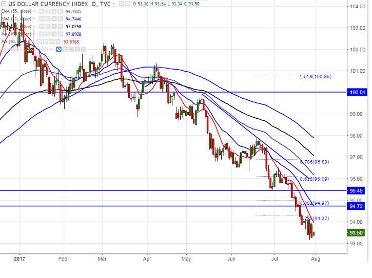372x278 pixels.
Task: Click the 2017 label on the time axis
Action: pos(19,259)
